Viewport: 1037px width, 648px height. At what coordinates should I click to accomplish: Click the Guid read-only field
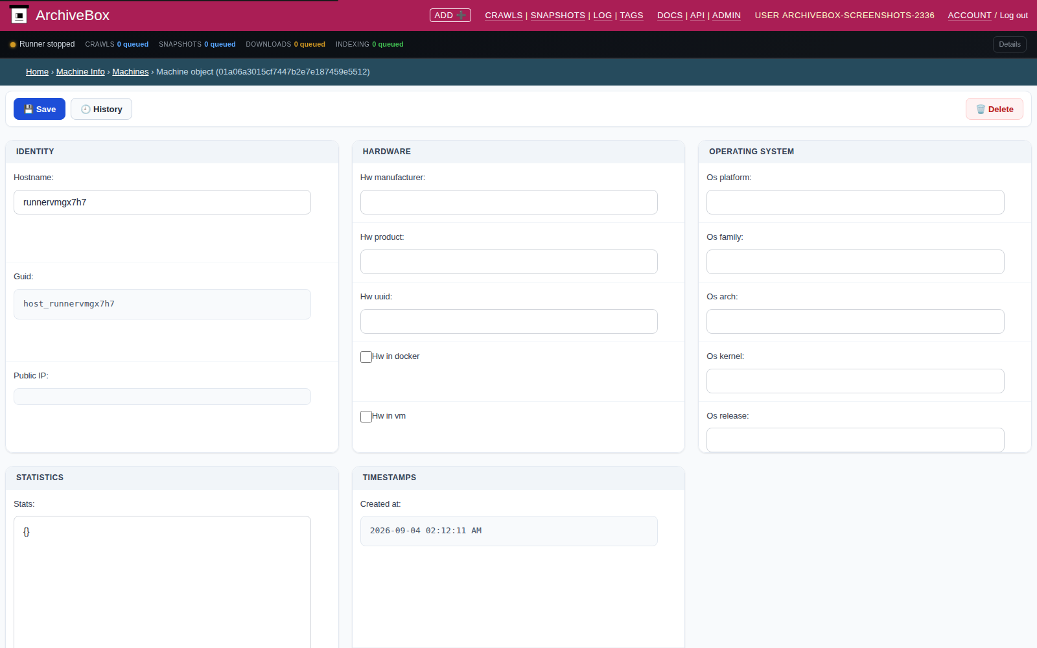162,304
